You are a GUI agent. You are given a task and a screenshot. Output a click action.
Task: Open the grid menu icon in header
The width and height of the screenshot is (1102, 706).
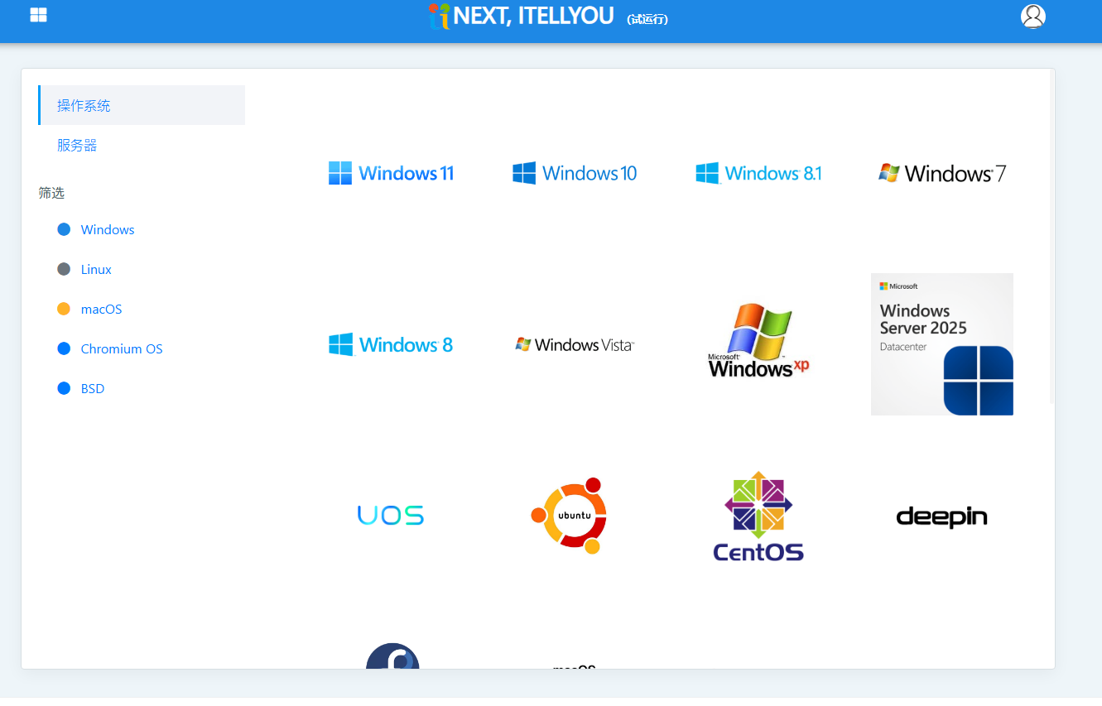38,15
